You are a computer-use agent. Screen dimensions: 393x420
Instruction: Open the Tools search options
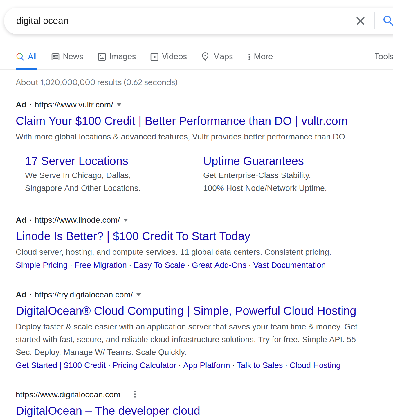[383, 57]
